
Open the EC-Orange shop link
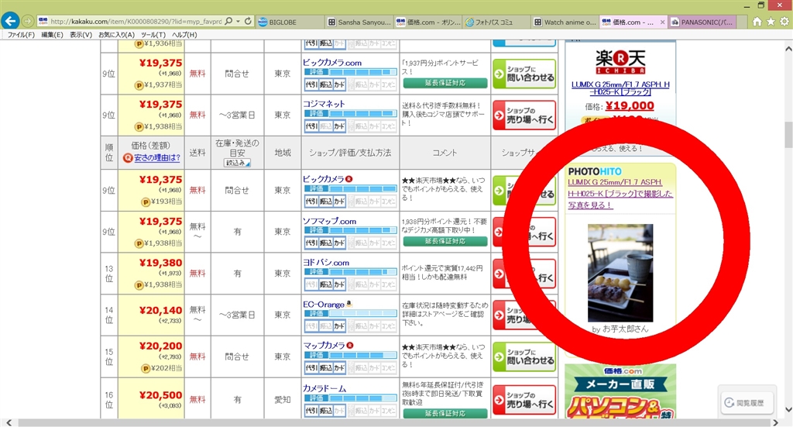point(324,305)
